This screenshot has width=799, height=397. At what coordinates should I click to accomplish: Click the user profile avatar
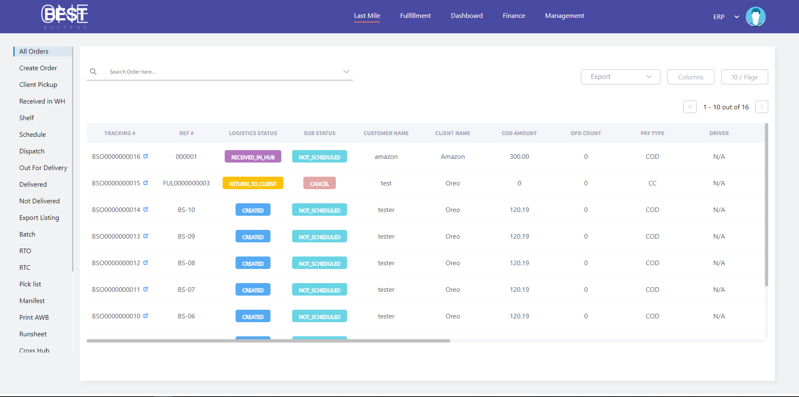755,17
